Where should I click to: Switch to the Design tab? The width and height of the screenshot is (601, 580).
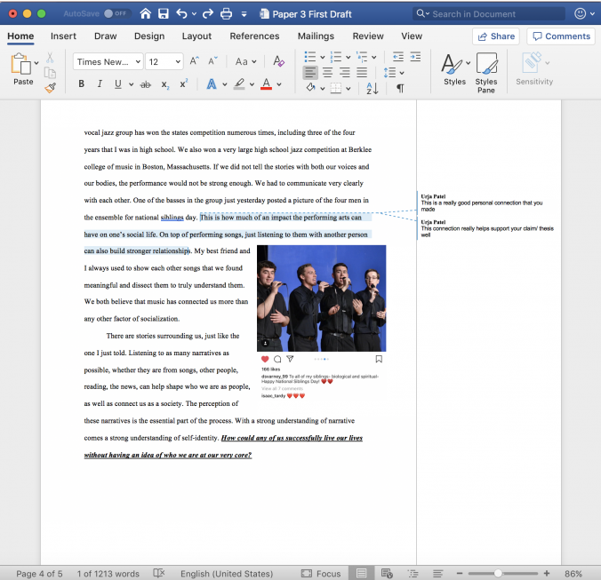click(x=149, y=36)
